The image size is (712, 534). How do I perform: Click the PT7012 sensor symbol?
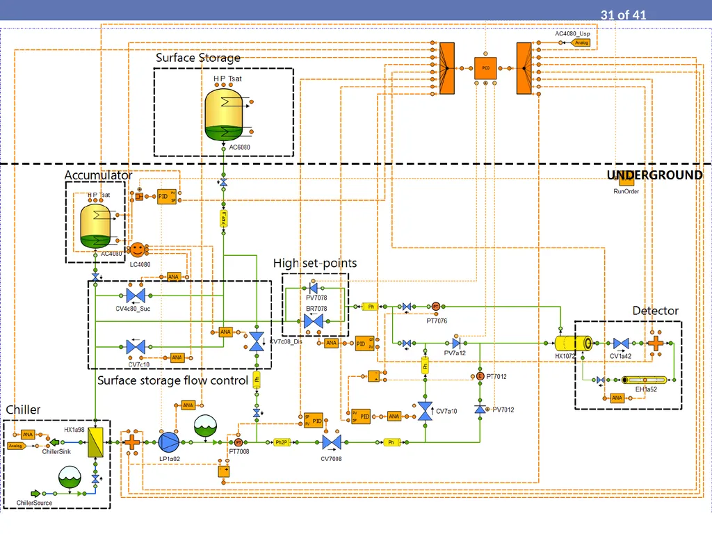tap(480, 376)
